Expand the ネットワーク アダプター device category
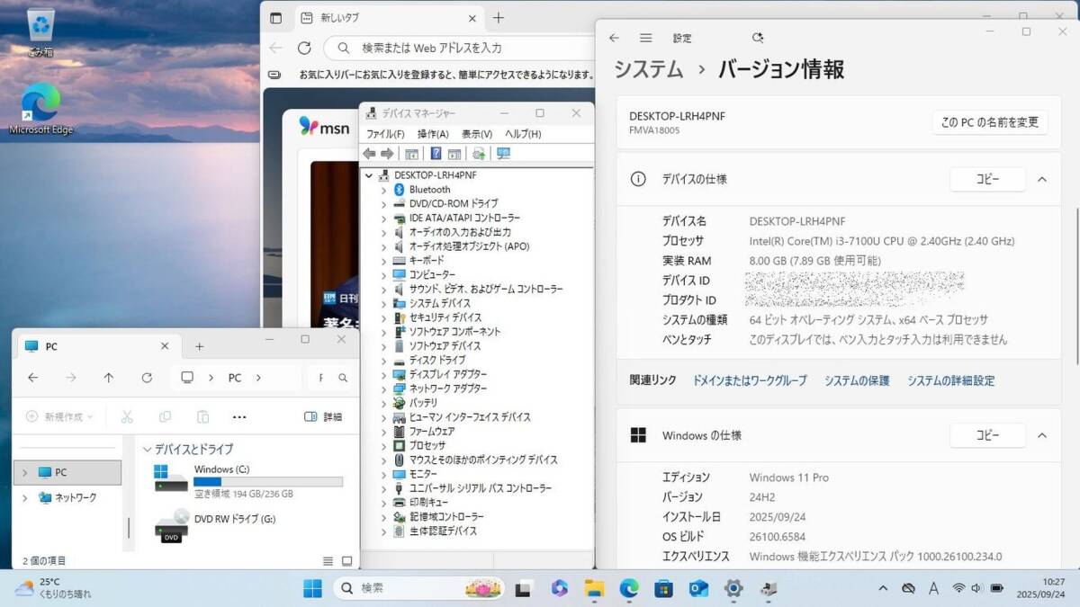Screen dimensions: 1080x607 (x=383, y=388)
